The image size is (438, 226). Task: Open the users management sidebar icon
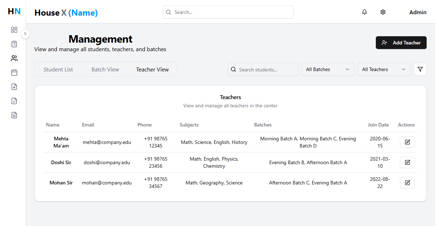coord(14,58)
